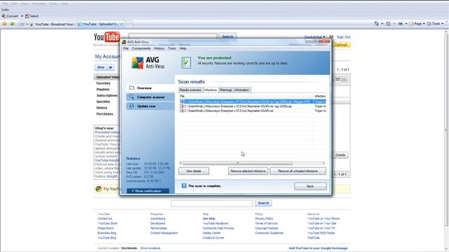The width and height of the screenshot is (449, 252).
Task: Open the History menu in AVG
Action: point(159,48)
